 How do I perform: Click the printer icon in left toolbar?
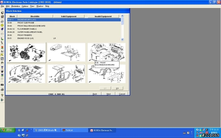[x=2, y=90]
